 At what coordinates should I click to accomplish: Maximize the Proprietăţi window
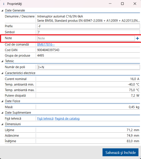122,4
